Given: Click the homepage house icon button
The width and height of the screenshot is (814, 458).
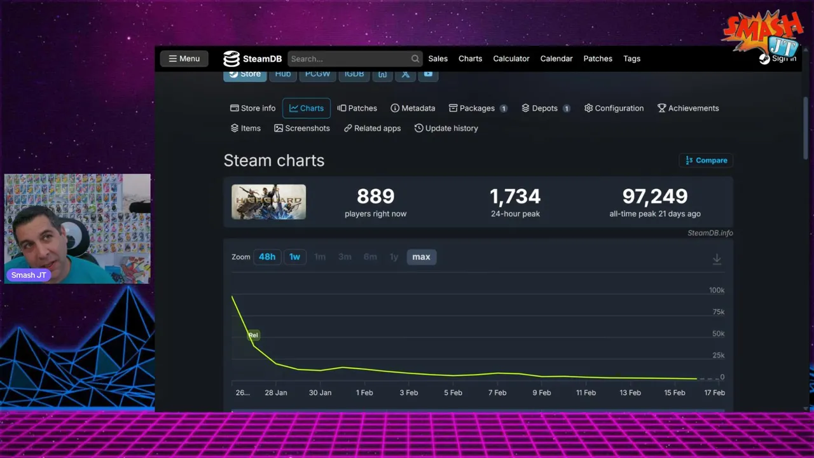Looking at the screenshot, I should click(x=383, y=74).
